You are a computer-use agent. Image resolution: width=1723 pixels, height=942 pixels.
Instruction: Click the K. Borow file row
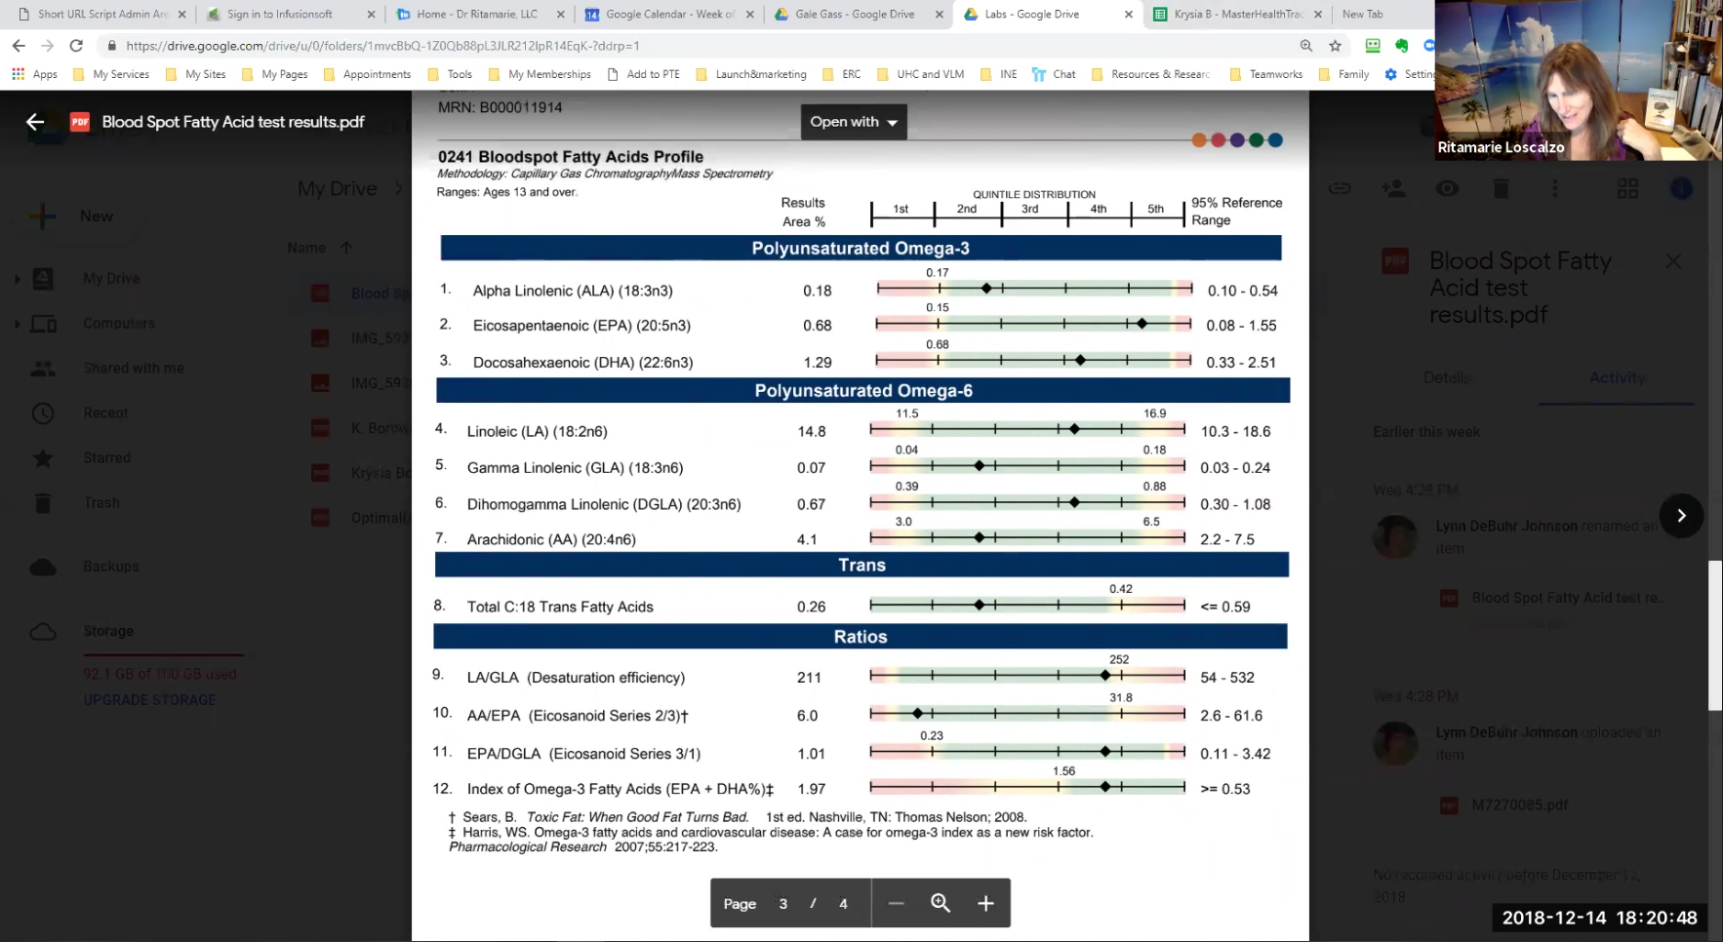[361, 428]
